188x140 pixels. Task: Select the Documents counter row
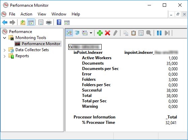[x=93, y=63]
